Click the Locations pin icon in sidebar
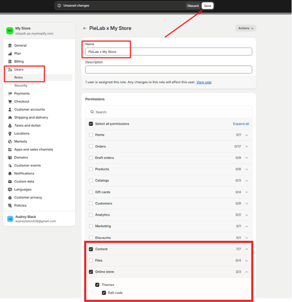Viewport: 292px width, 302px height. [10, 133]
